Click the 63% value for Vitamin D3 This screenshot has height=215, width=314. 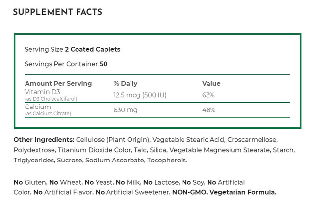click(x=209, y=95)
